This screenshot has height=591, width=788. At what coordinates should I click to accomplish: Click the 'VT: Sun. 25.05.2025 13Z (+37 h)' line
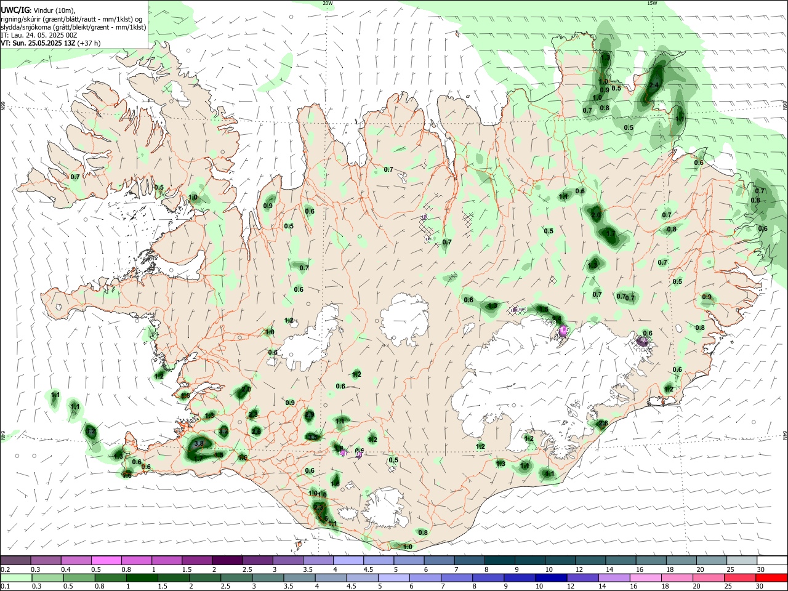pos(50,43)
